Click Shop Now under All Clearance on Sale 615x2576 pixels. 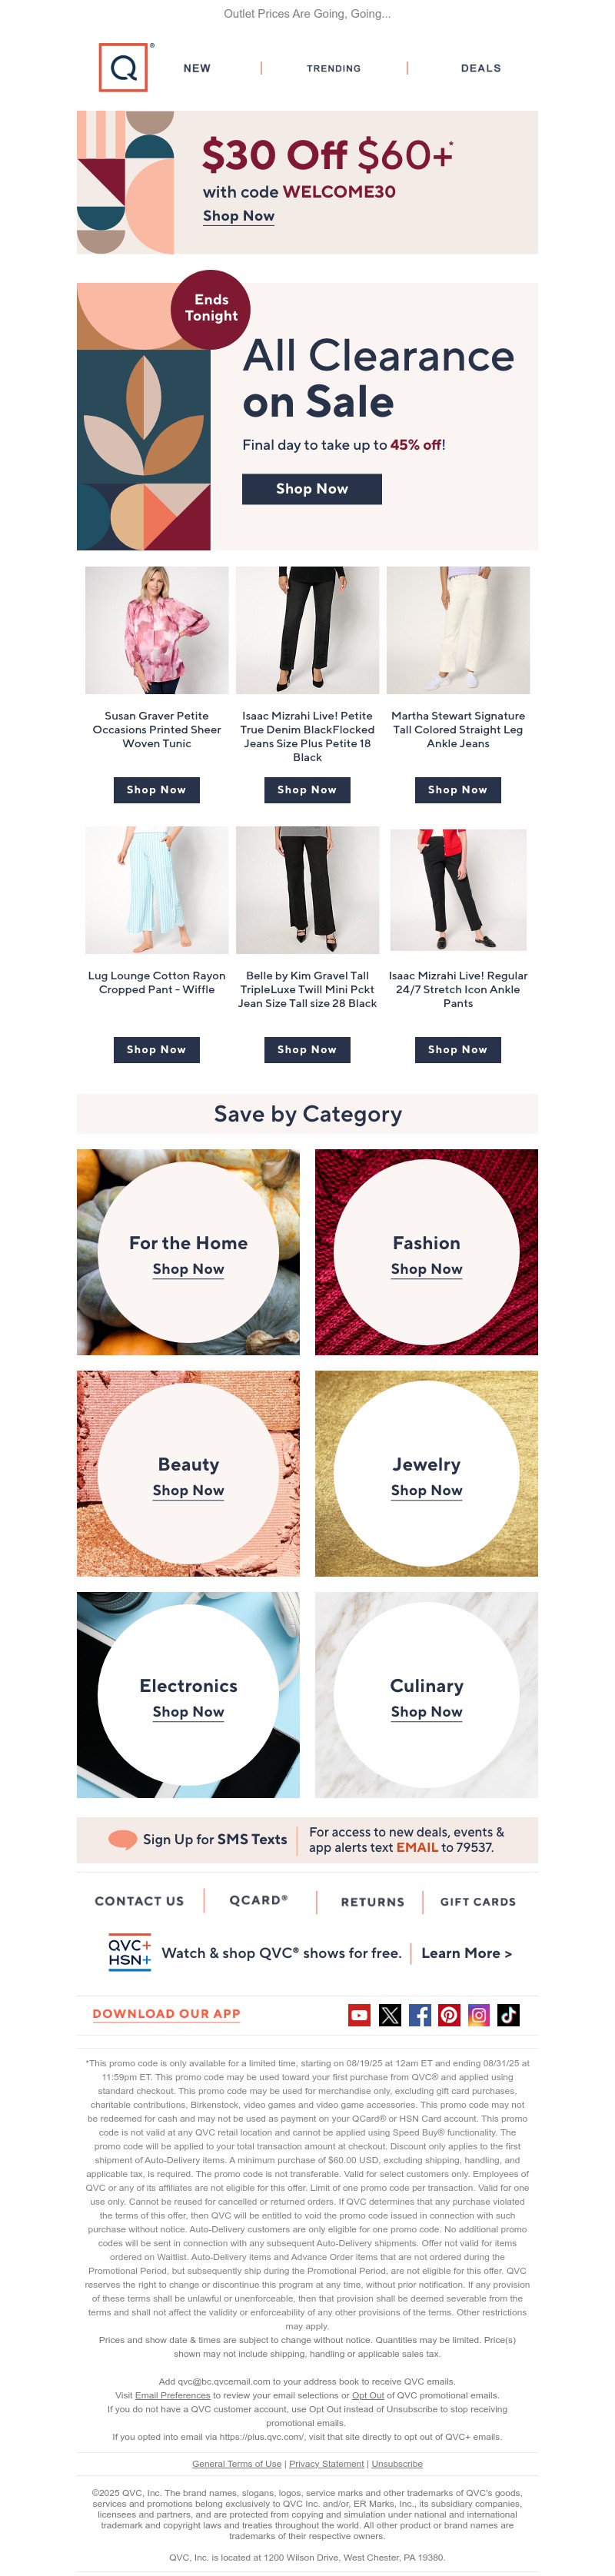pyautogui.click(x=312, y=489)
